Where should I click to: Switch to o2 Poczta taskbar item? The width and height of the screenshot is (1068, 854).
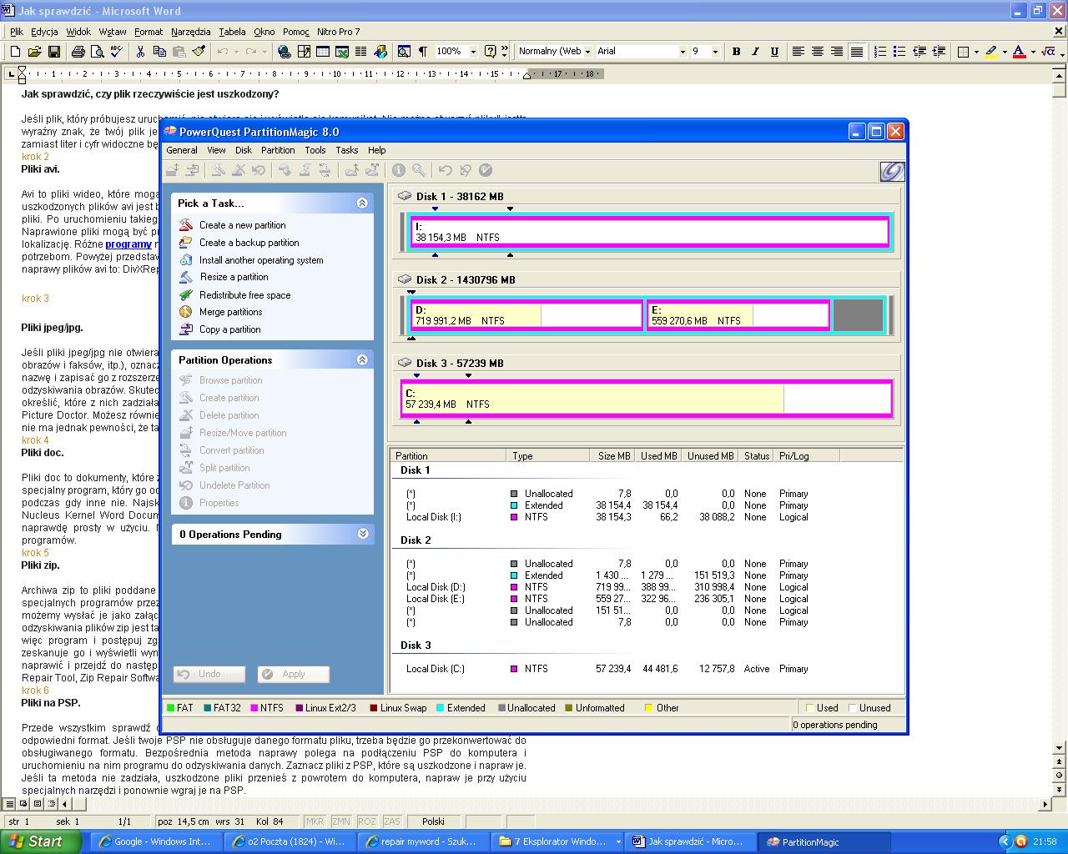click(x=290, y=841)
